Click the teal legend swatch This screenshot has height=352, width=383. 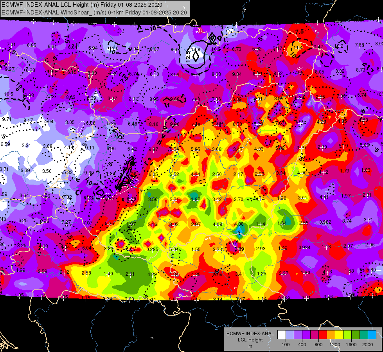tap(364, 335)
